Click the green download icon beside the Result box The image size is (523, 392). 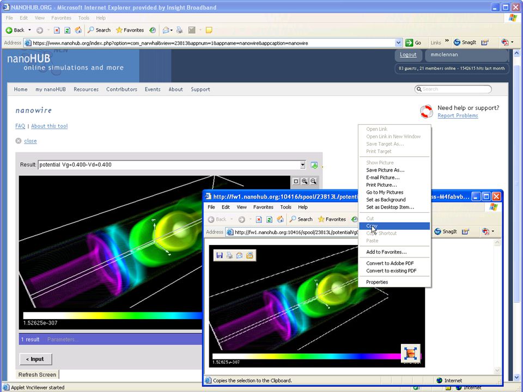(x=314, y=165)
